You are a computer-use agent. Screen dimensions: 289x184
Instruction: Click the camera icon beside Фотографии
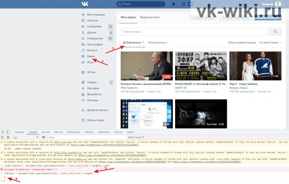pyautogui.click(x=83, y=44)
